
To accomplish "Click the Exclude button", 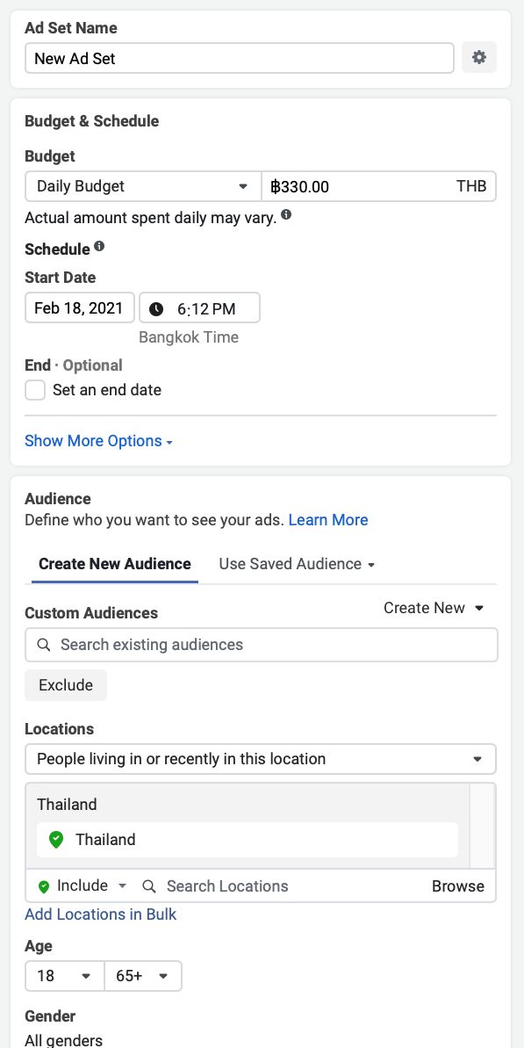I will click(66, 685).
